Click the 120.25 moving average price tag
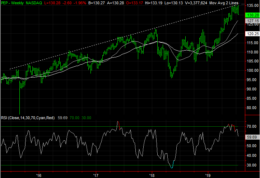 click(252, 34)
